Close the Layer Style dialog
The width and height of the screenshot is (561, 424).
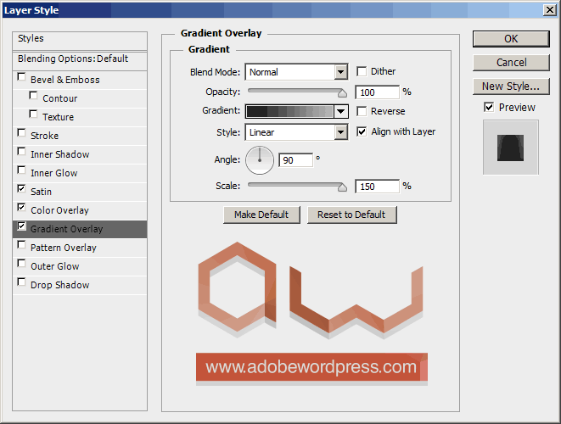point(550,9)
